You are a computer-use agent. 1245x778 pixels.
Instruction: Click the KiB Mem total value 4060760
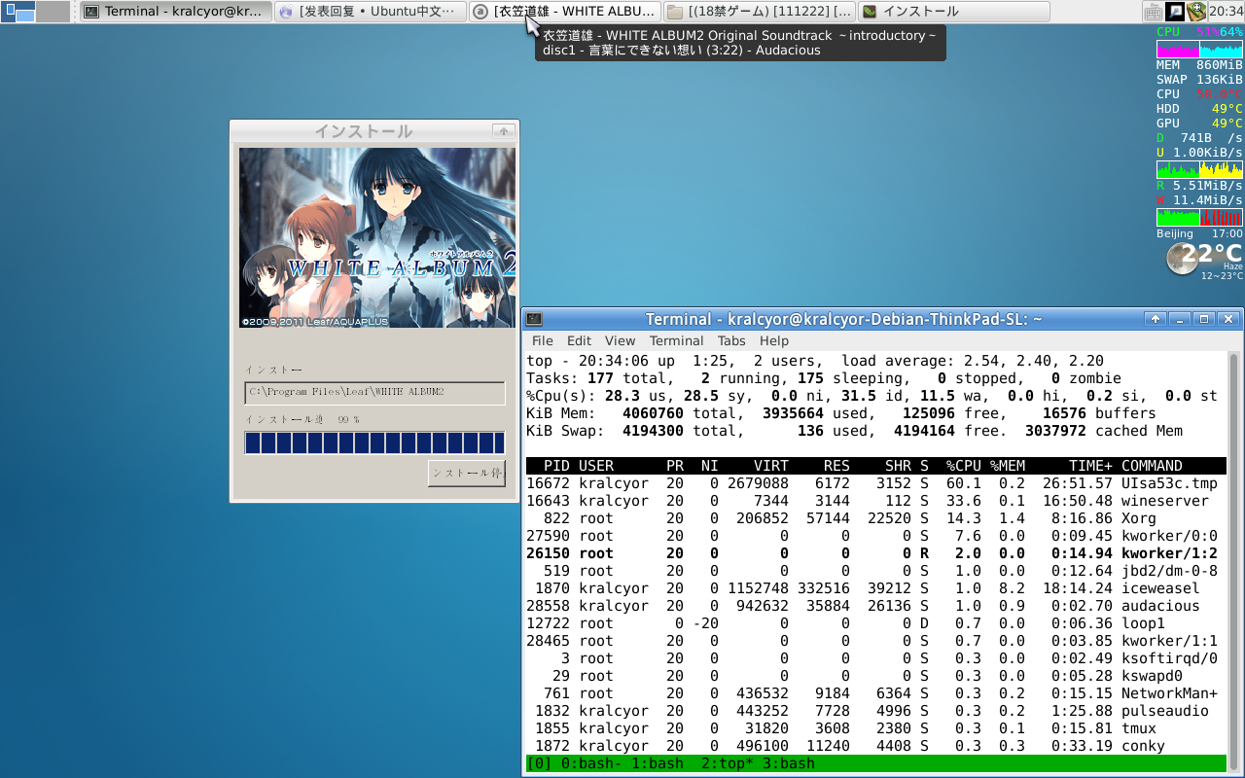coord(653,413)
